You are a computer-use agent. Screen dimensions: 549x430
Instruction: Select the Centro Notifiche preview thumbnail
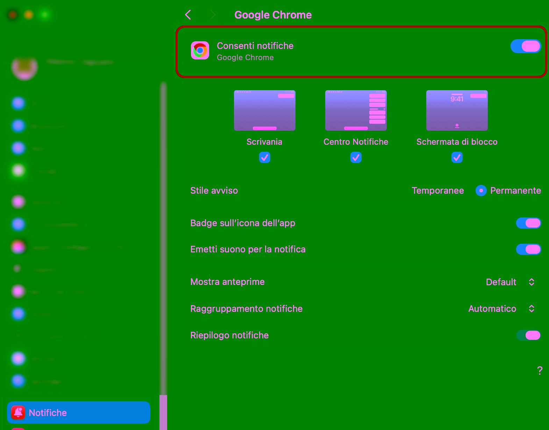click(356, 110)
